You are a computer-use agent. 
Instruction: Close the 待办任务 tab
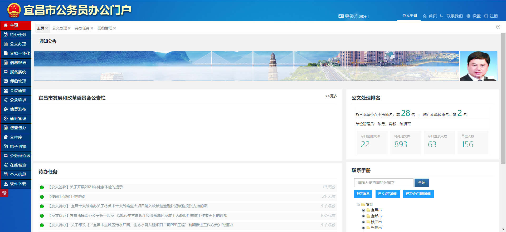point(92,28)
